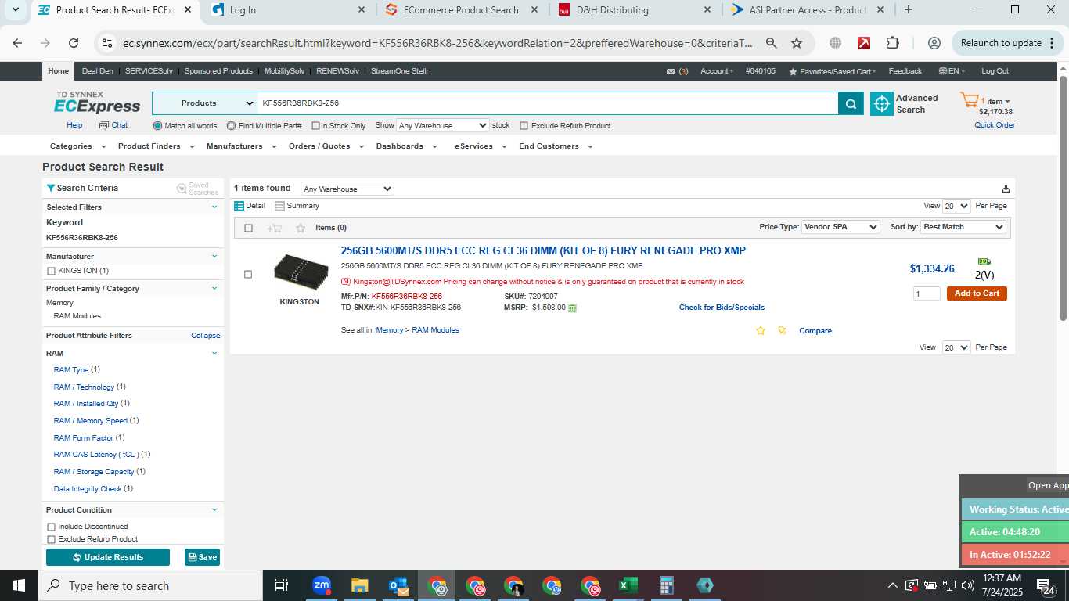Open the shopping cart icon

pos(970,100)
